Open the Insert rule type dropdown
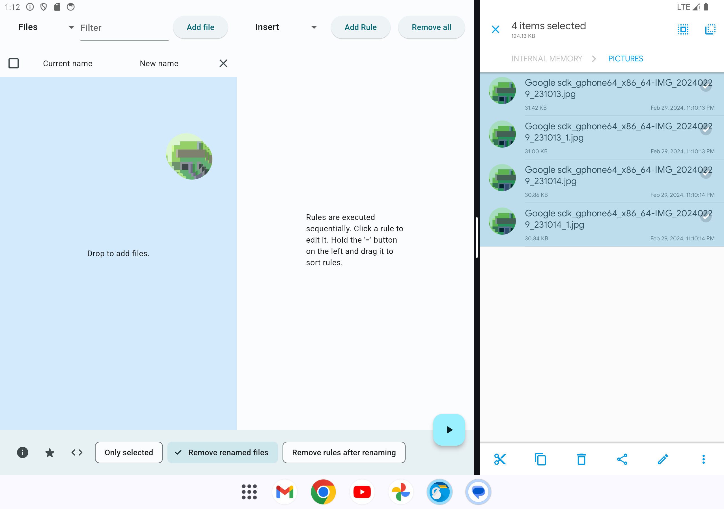The width and height of the screenshot is (724, 509). click(x=285, y=27)
